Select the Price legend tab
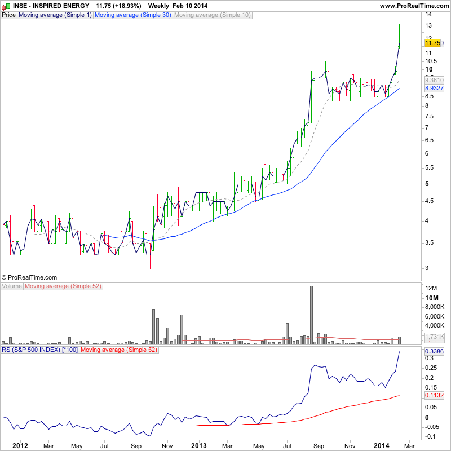This screenshot has width=451, height=451. 8,15
